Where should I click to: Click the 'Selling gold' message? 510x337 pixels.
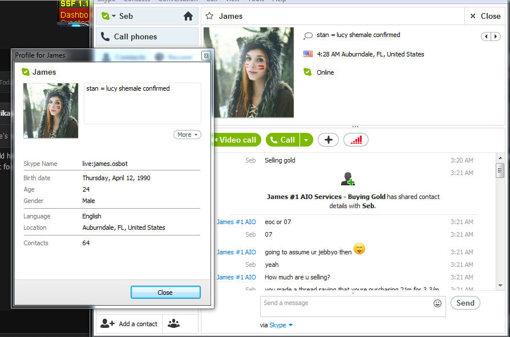point(280,160)
